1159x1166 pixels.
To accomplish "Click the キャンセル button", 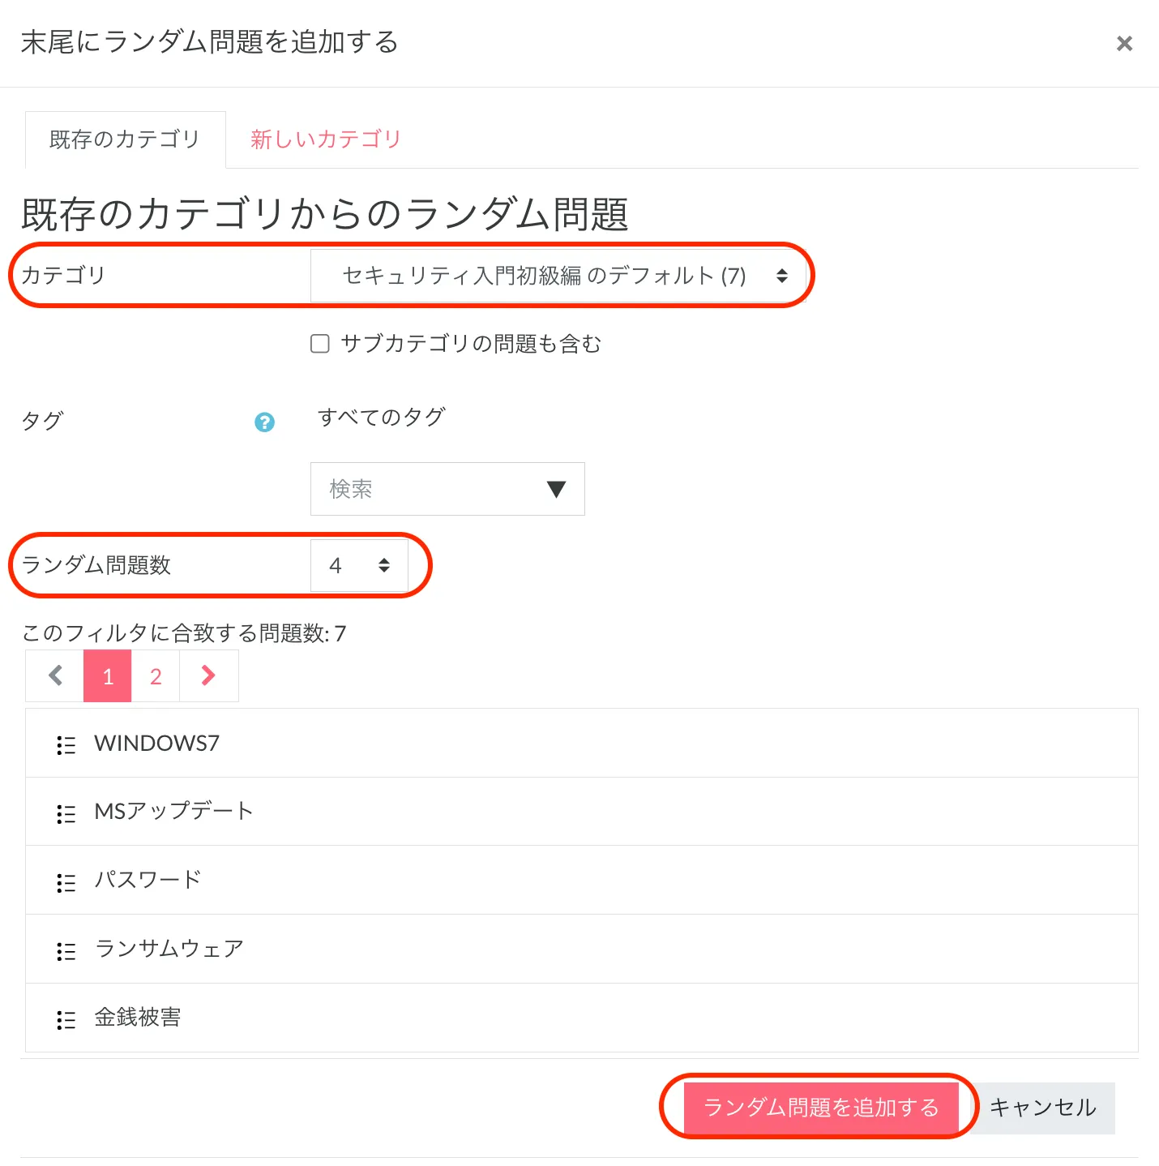I will [x=1042, y=1108].
